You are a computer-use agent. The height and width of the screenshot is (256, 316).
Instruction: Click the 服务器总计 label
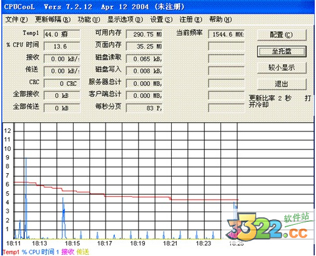pyautogui.click(x=105, y=82)
